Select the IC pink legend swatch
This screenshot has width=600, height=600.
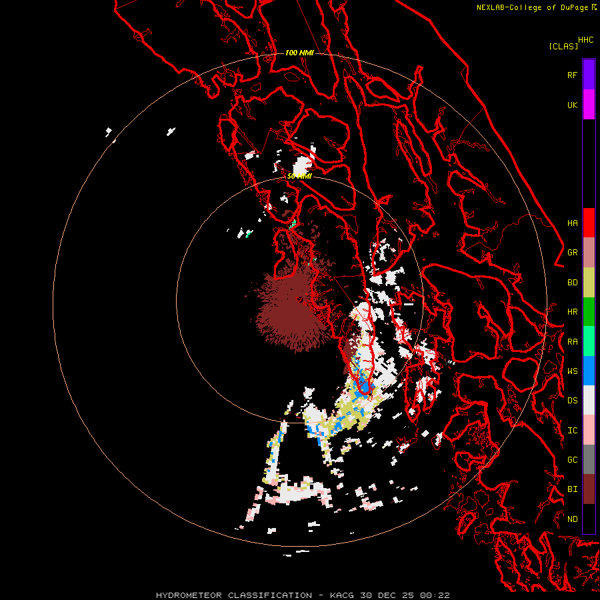[x=589, y=430]
